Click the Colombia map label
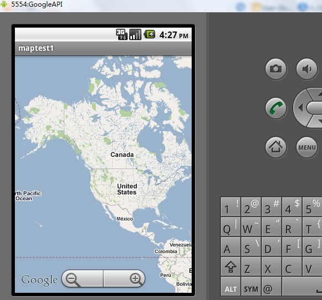The height and width of the screenshot is (300, 322). click(x=166, y=251)
